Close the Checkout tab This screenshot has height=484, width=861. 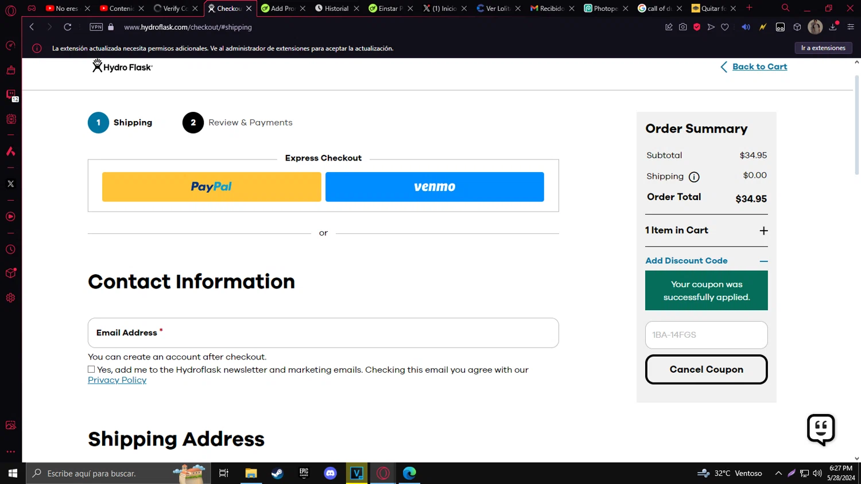pos(249,9)
